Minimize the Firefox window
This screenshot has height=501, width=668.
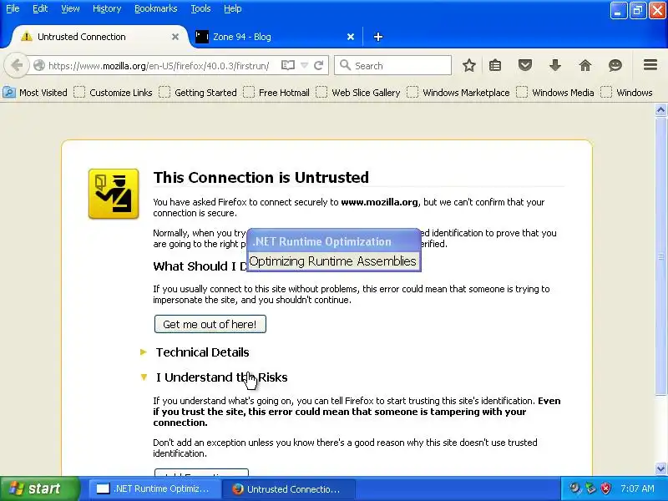[619, 11]
